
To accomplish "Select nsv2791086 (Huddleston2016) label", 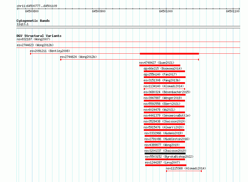I will 167,139.
